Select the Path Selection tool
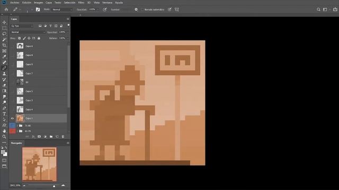339x190 pixels. click(x=4, y=120)
